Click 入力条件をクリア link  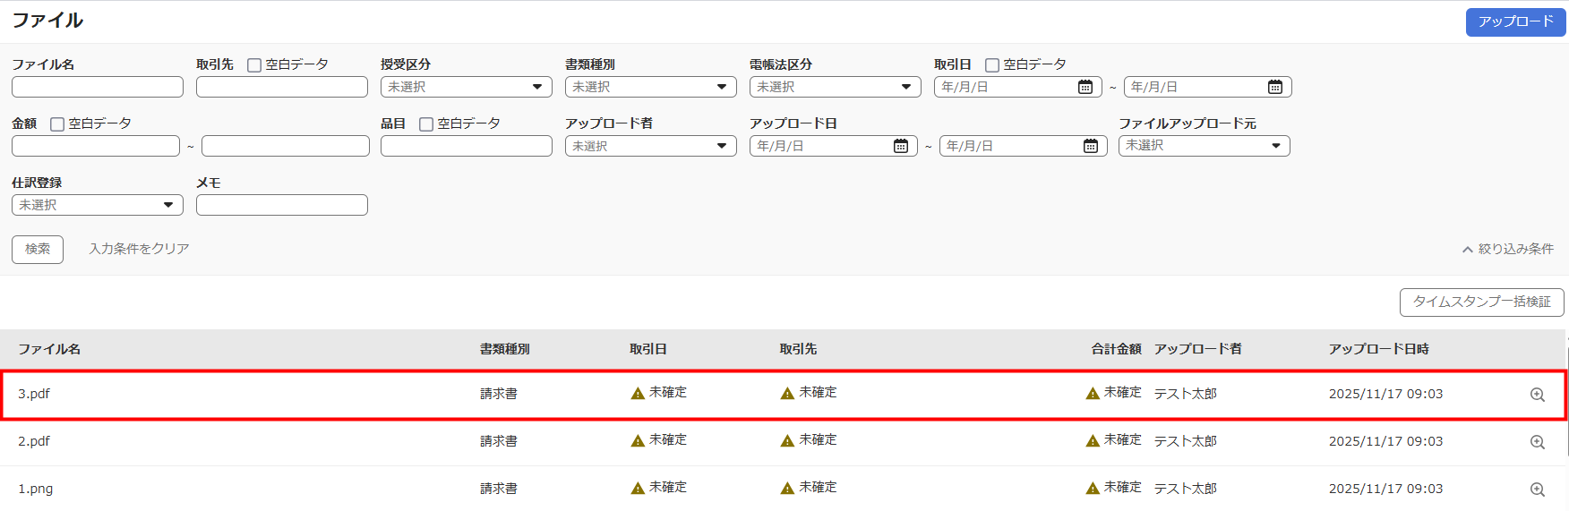pos(139,249)
